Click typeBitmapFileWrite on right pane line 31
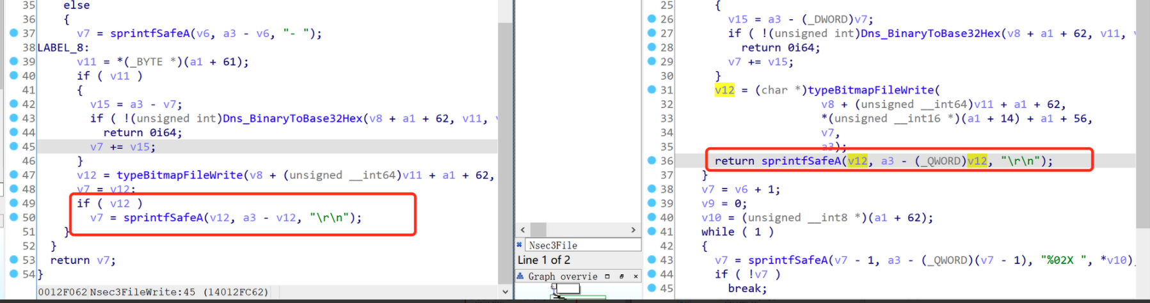Image resolution: width=1150 pixels, height=303 pixels. point(871,90)
